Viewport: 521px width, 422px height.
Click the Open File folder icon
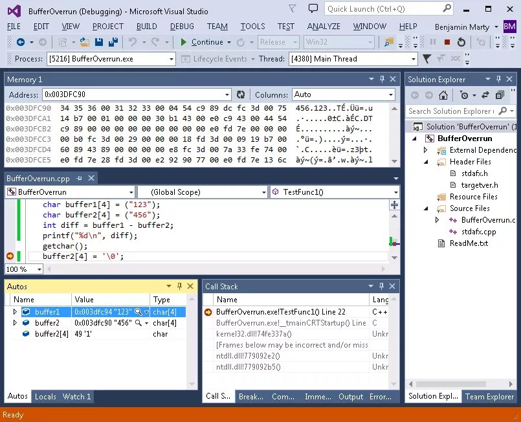tap(85, 42)
